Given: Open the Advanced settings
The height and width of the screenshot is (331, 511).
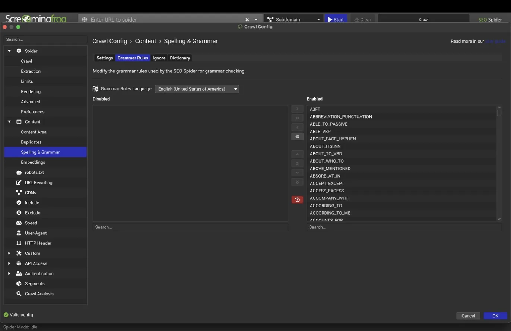Looking at the screenshot, I should [31, 101].
